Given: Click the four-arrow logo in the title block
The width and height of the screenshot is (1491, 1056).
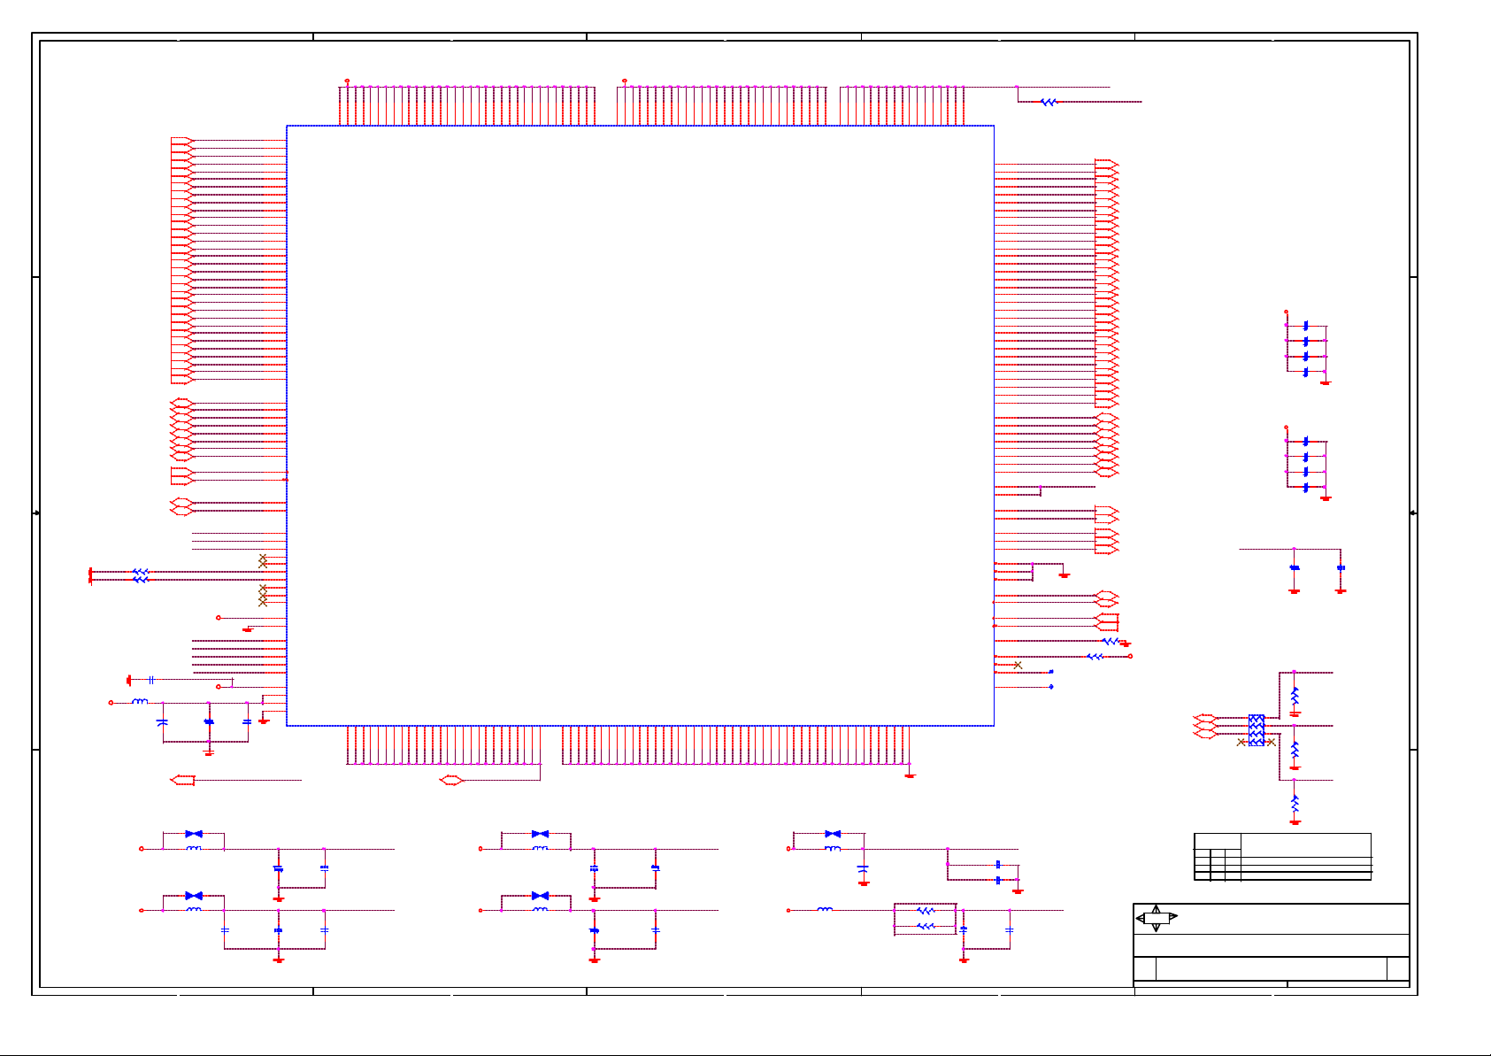Looking at the screenshot, I should click(x=1157, y=919).
